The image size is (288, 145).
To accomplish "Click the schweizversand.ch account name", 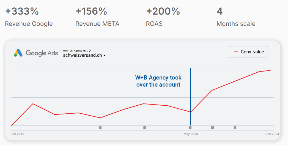I will [83, 55].
